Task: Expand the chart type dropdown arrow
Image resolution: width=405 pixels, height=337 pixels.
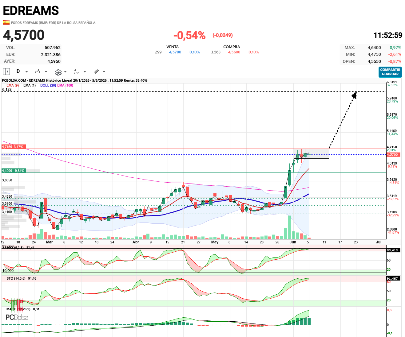Action: click(x=46, y=72)
